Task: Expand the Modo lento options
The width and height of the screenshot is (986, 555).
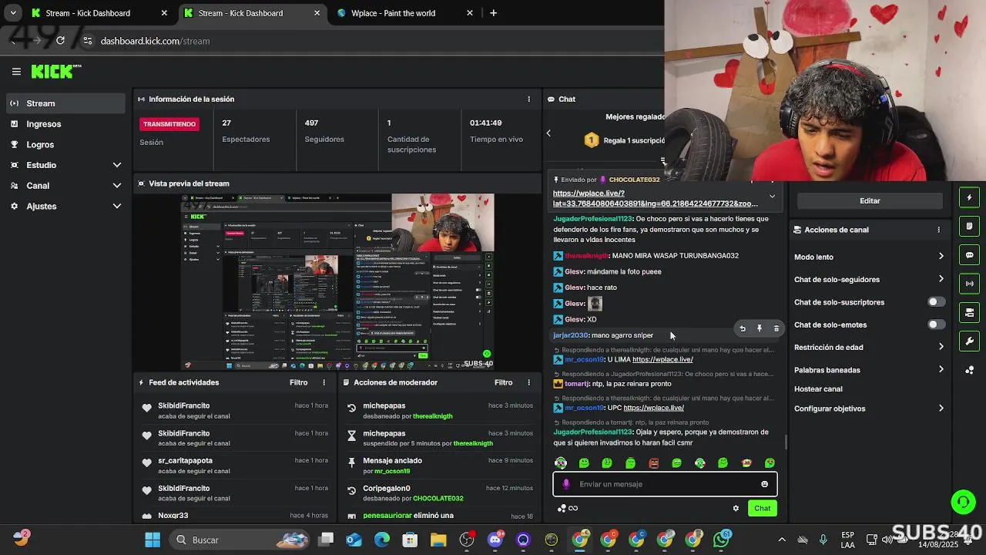Action: click(x=869, y=257)
